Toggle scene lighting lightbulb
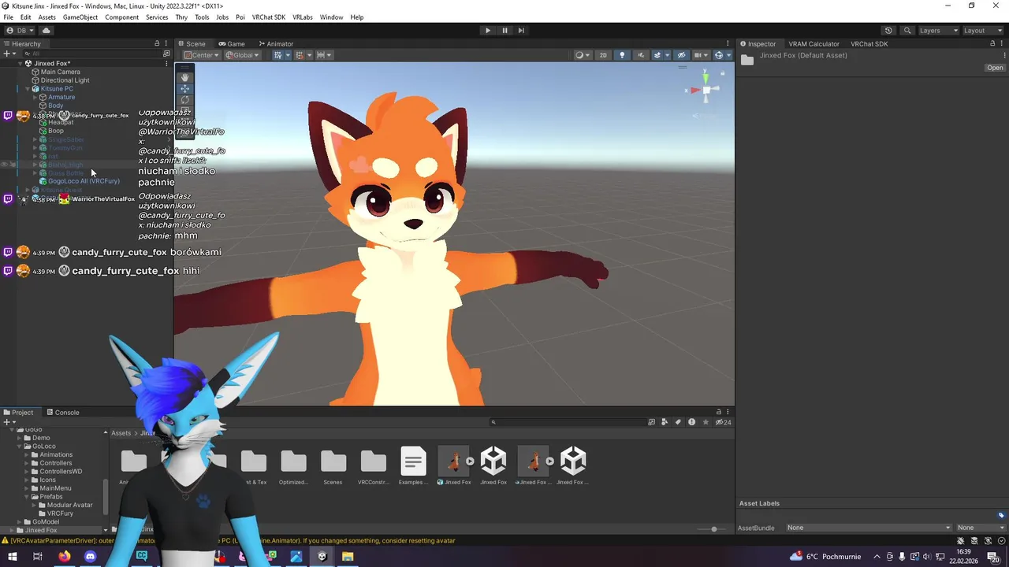 tap(622, 55)
